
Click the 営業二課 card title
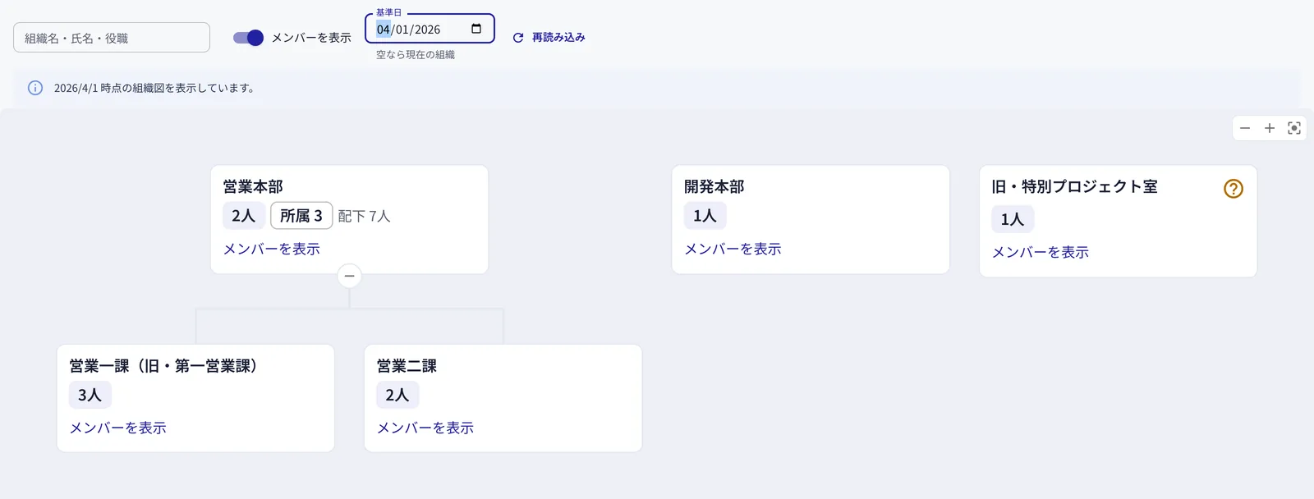(x=407, y=365)
